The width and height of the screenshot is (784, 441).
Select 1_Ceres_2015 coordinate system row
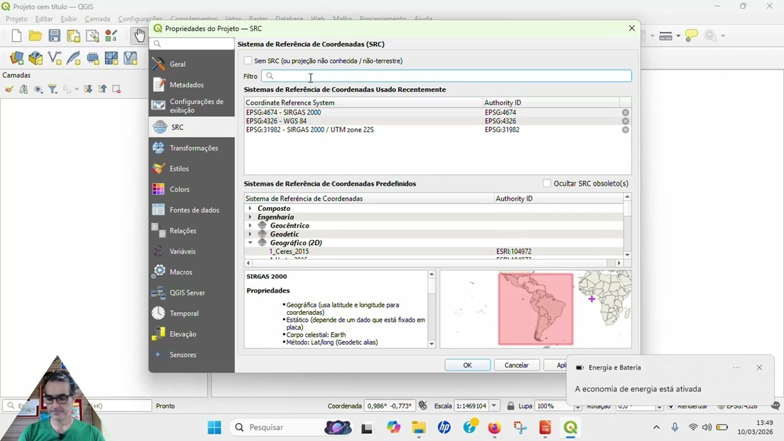coord(434,251)
